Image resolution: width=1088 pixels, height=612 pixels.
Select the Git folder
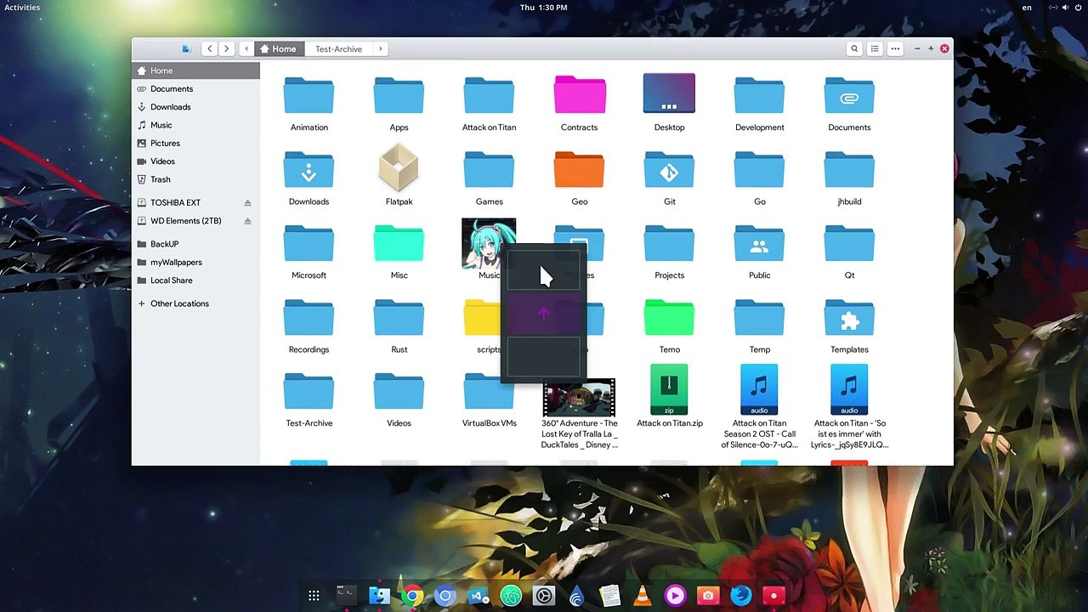point(669,169)
